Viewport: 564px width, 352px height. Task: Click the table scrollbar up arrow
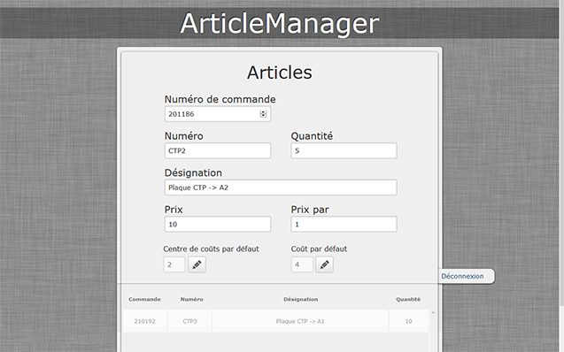click(x=433, y=313)
